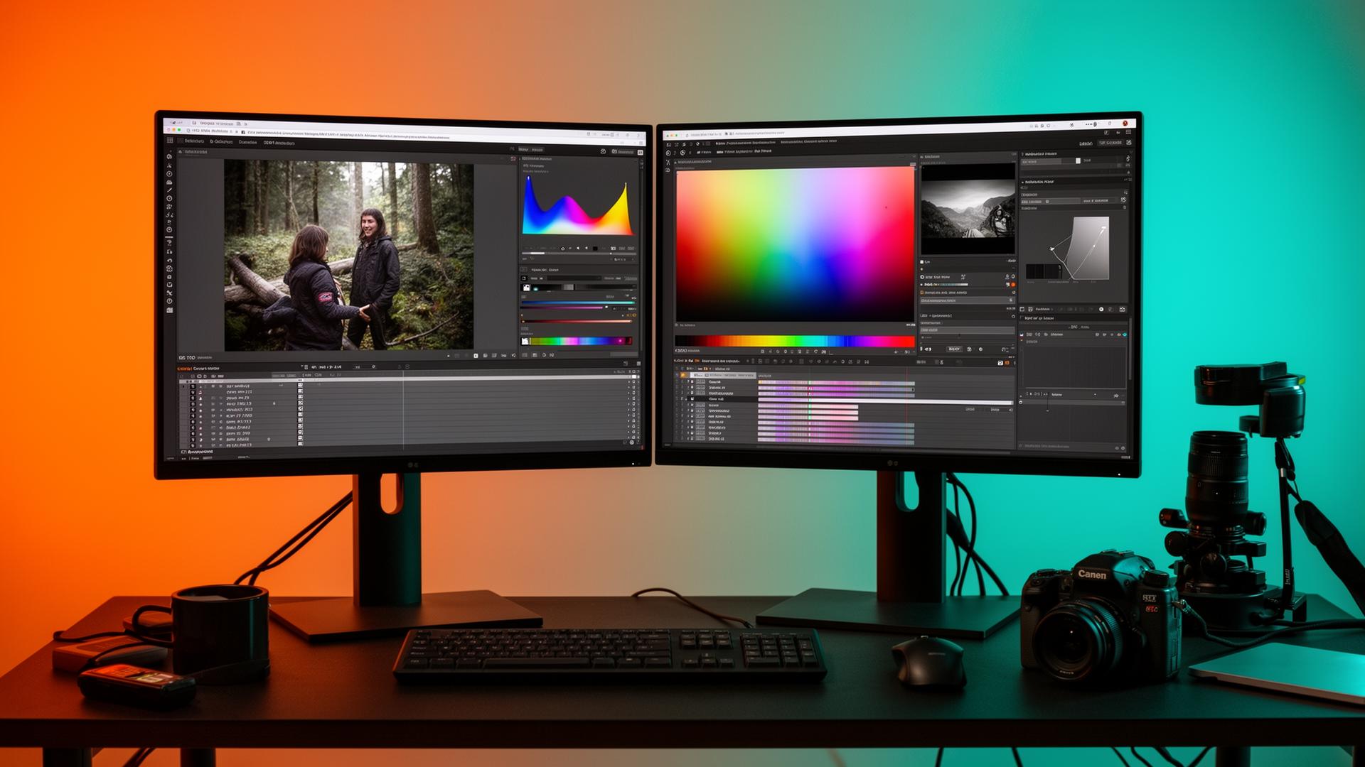Image resolution: width=1365 pixels, height=767 pixels.
Task: Select the Brush tool from the toolbar
Action: (x=168, y=190)
